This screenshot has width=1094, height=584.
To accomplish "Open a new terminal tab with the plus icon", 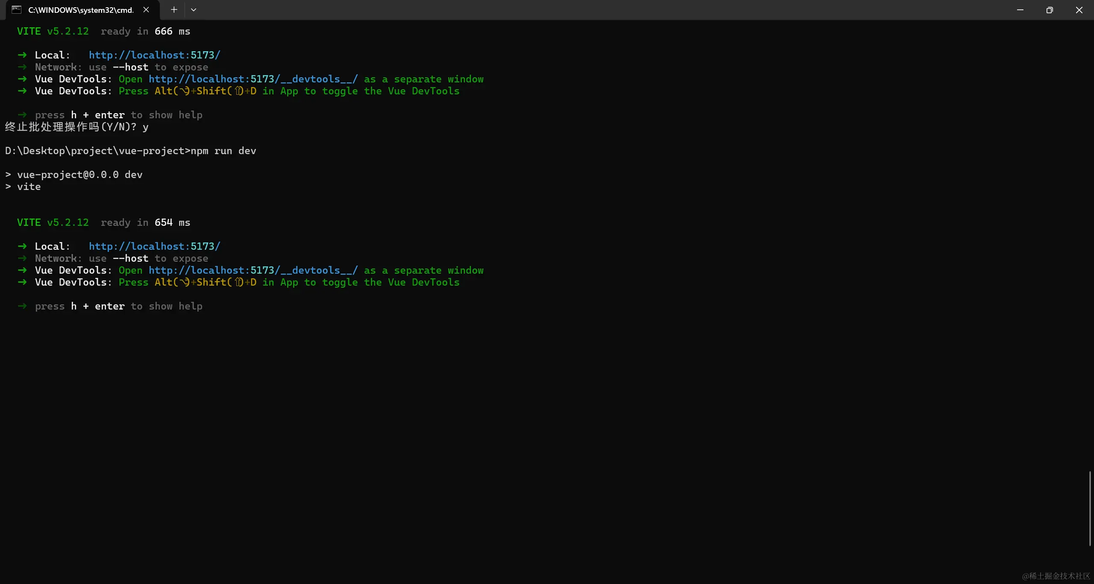I will pos(174,10).
